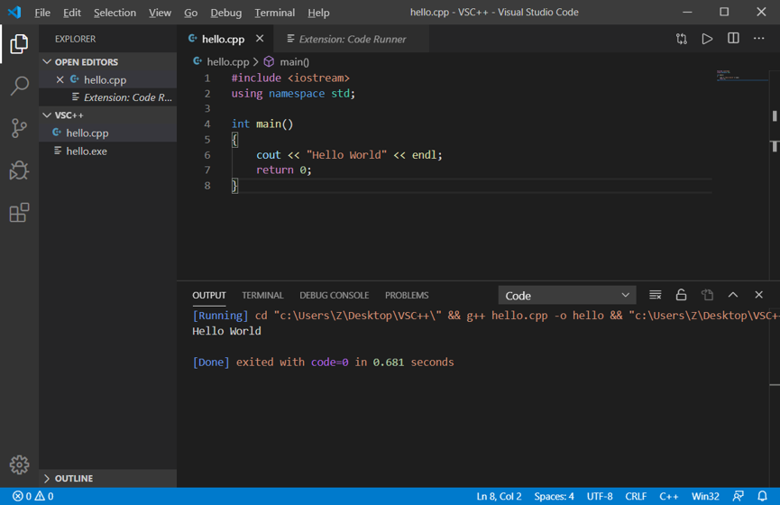Open the View menu

(160, 13)
